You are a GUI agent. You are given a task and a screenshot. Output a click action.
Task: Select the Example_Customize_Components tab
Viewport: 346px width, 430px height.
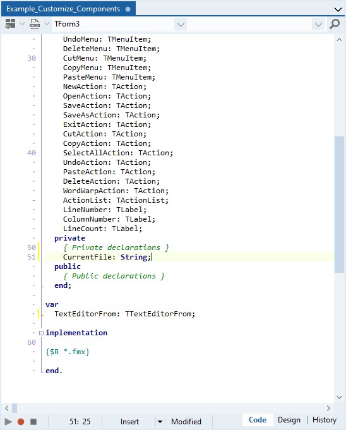point(68,9)
